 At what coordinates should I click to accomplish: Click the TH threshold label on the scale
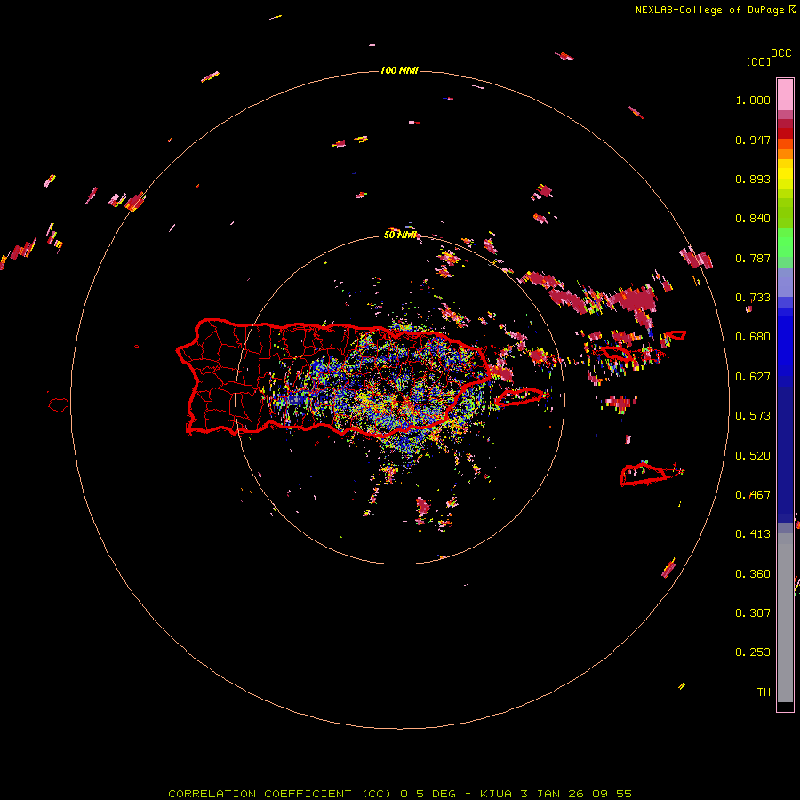pyautogui.click(x=764, y=692)
